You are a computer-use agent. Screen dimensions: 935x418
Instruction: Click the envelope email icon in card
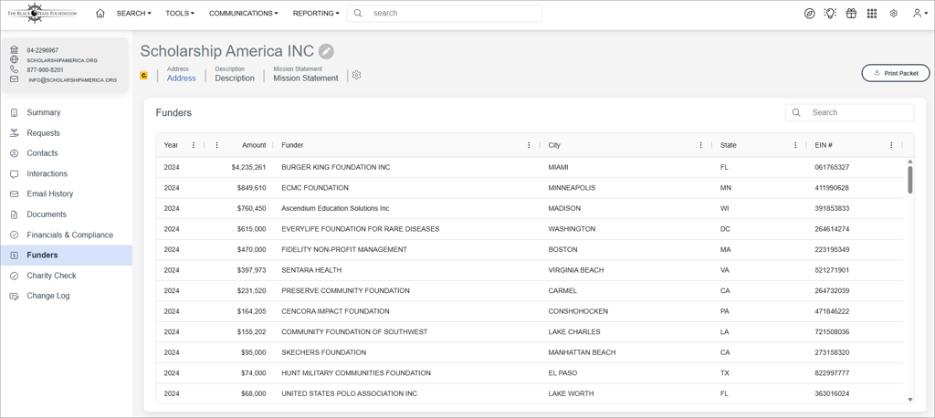tap(15, 79)
